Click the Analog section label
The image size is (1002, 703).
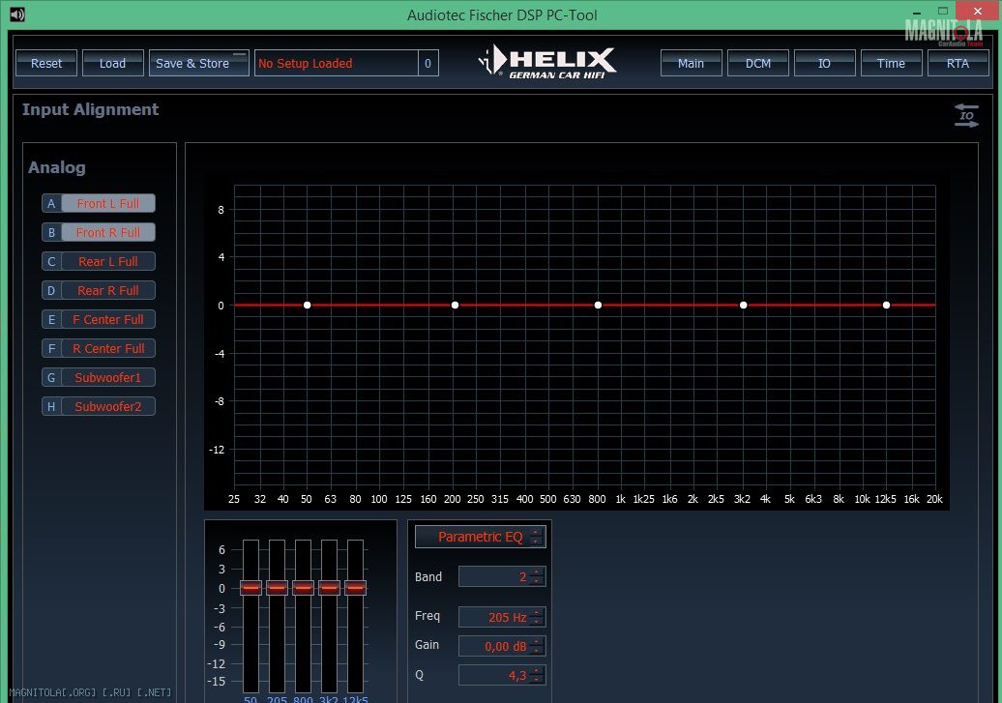(57, 167)
